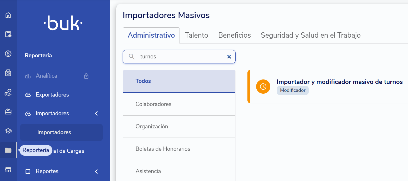Select the hand with heart benefits icon
The width and height of the screenshot is (408, 181).
click(8, 92)
